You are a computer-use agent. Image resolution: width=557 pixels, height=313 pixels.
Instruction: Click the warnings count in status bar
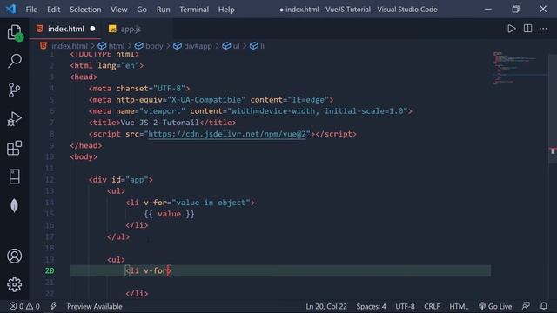33,306
